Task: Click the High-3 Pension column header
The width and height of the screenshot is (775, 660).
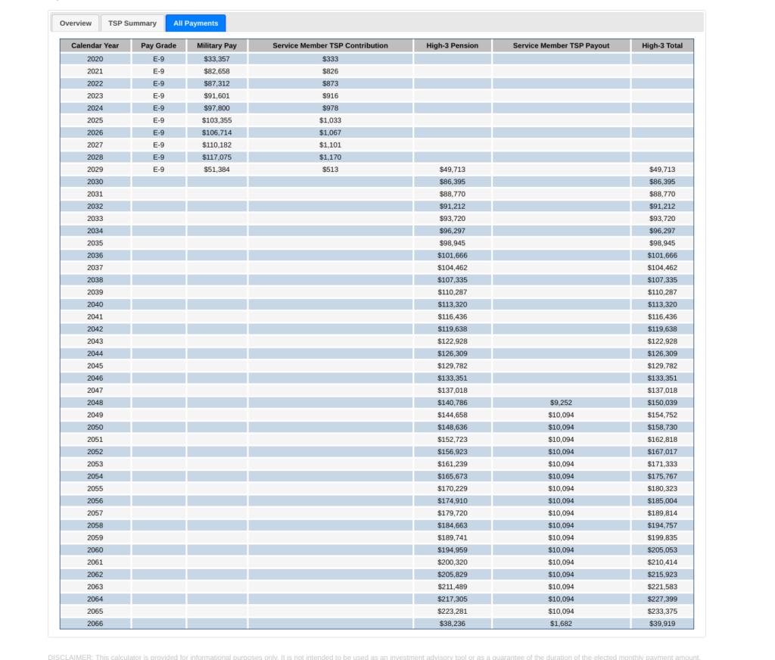Action: click(x=453, y=45)
